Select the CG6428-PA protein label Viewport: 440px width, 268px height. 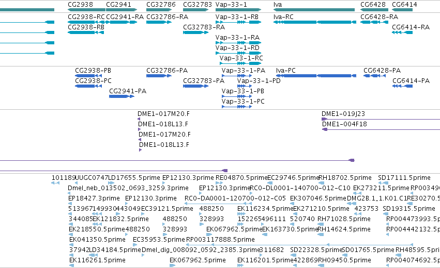[382, 71]
